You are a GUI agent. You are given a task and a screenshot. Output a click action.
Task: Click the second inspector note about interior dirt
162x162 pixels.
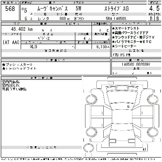click(x=11, y=85)
